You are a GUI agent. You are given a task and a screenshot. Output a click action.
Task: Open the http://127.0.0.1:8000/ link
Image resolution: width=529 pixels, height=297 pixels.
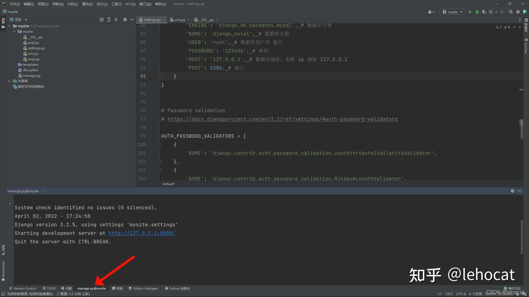pos(142,233)
